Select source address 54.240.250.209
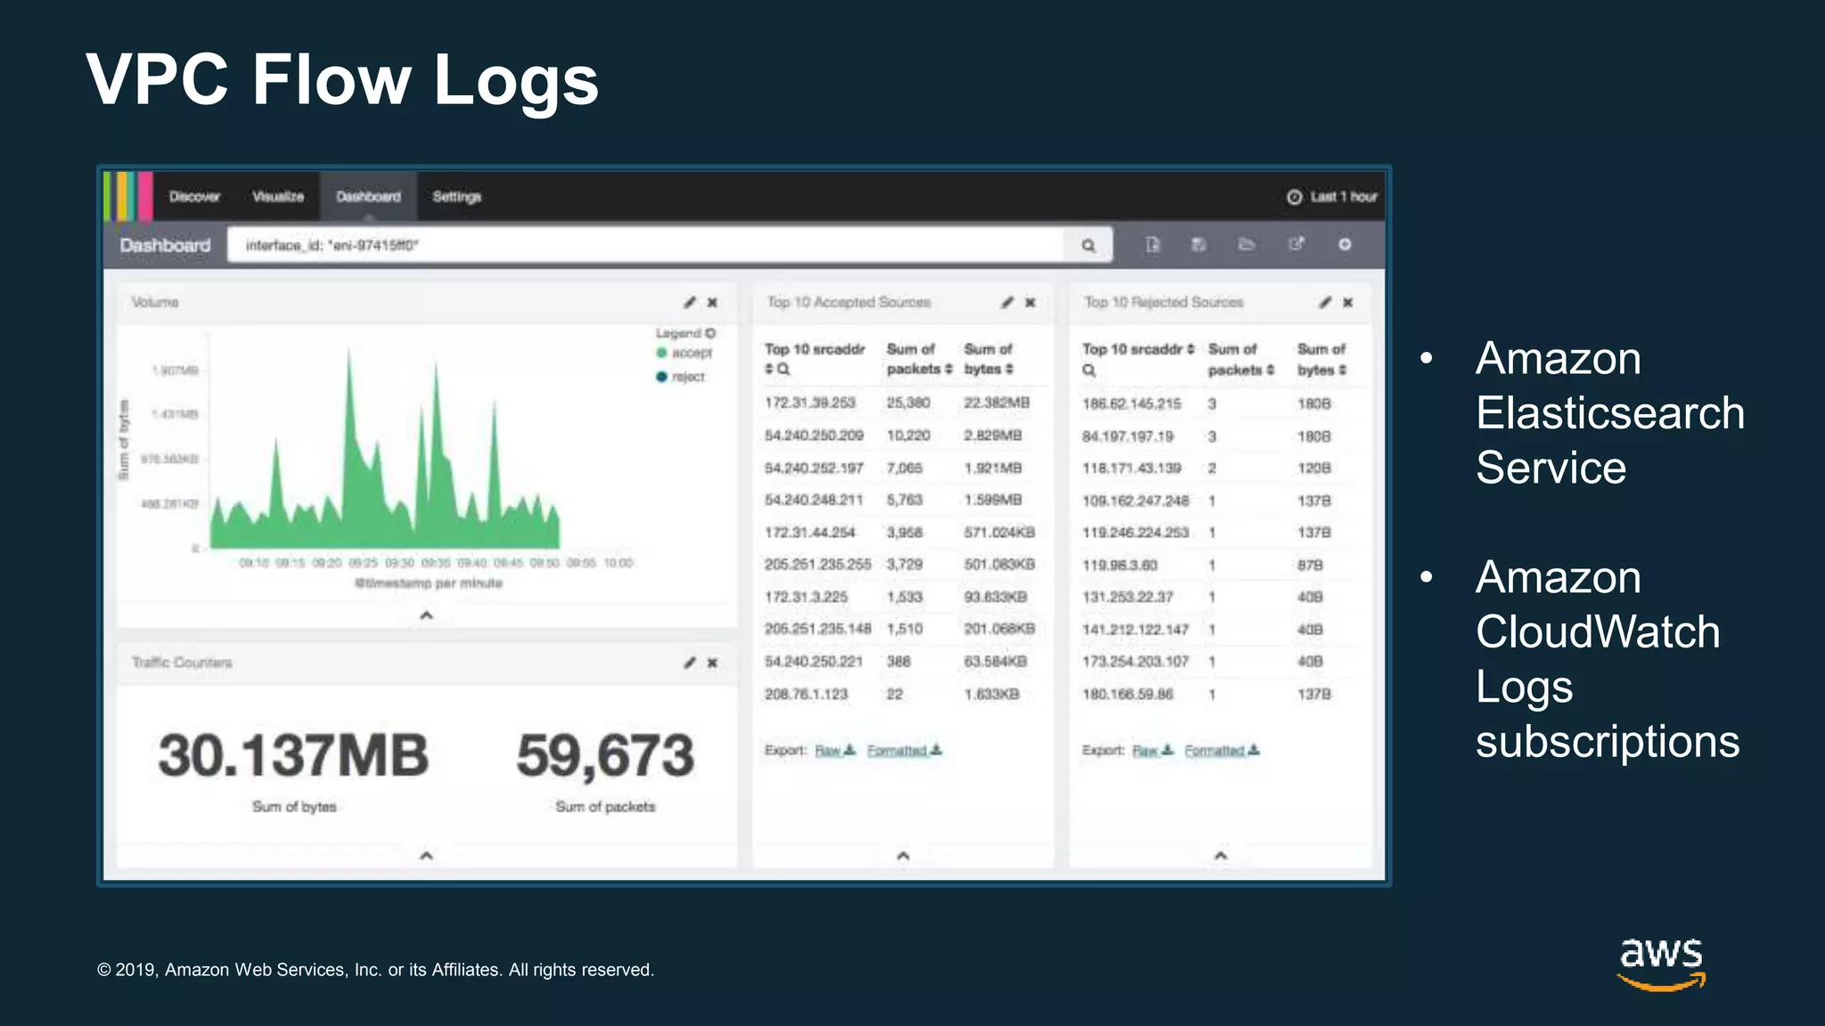This screenshot has width=1825, height=1026. coord(814,436)
